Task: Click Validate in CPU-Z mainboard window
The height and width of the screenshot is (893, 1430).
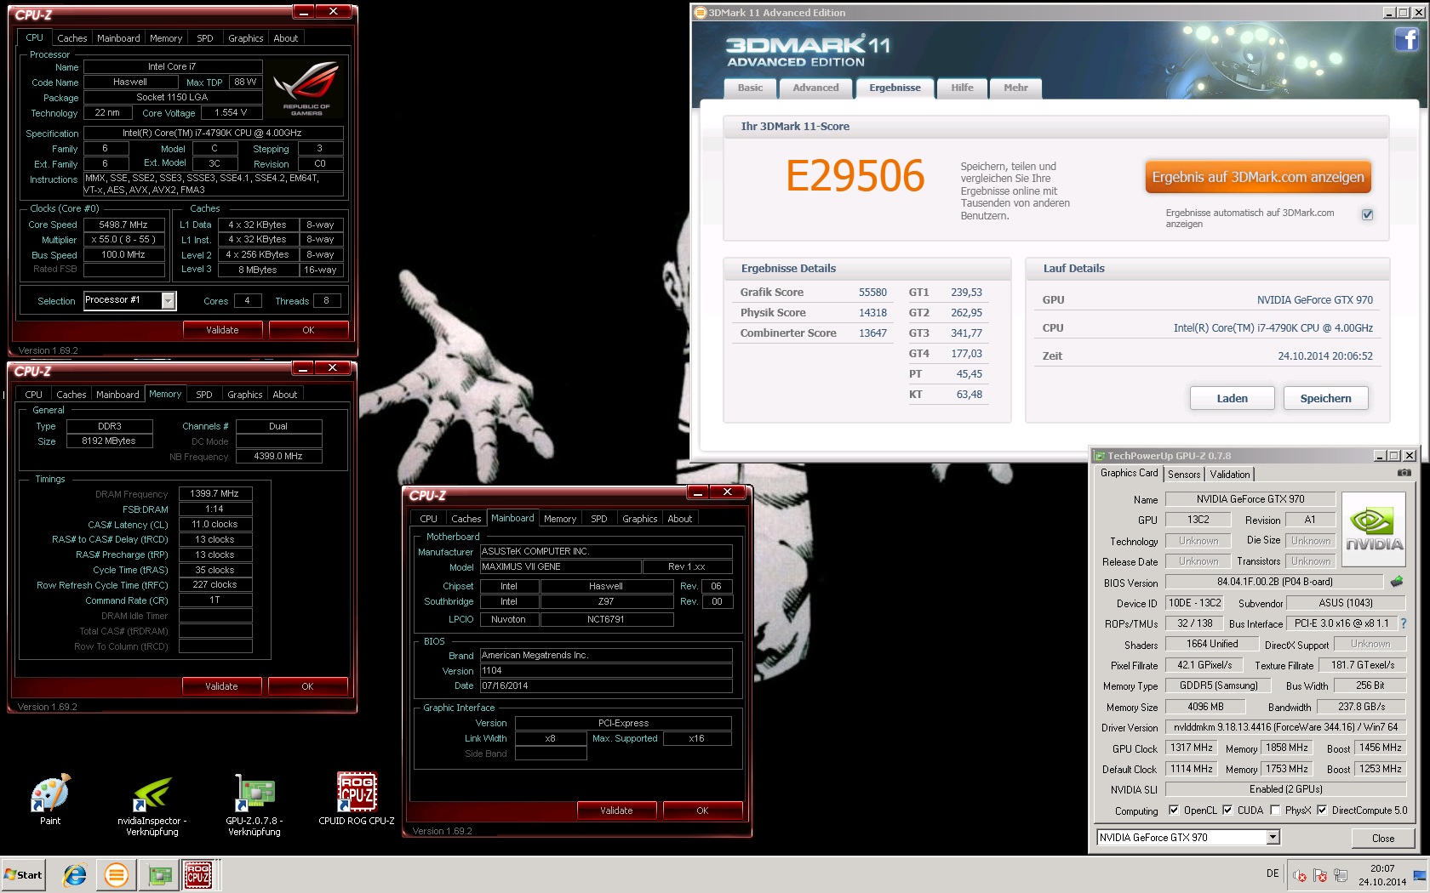Action: (616, 811)
